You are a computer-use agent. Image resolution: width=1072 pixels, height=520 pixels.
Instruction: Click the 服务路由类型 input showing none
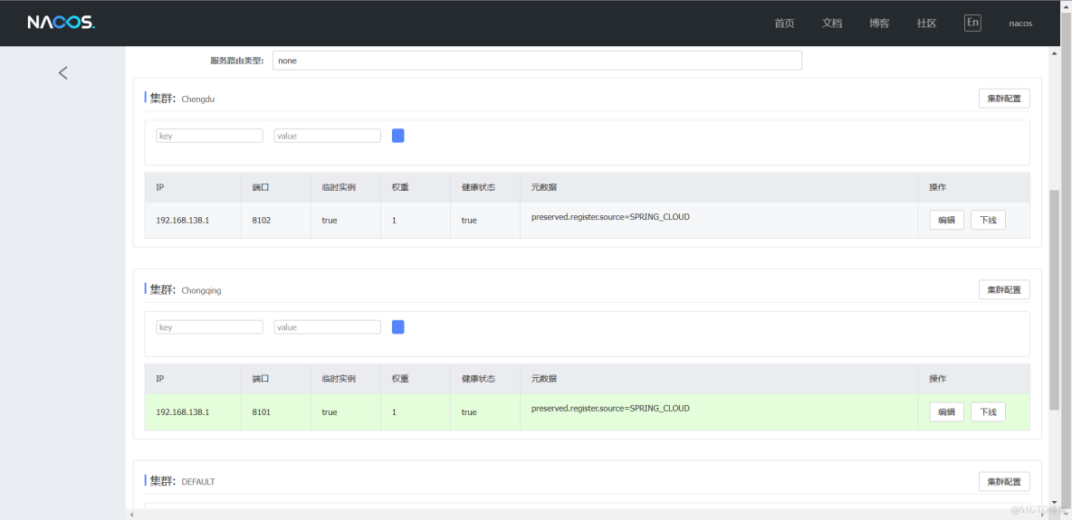pyautogui.click(x=537, y=60)
